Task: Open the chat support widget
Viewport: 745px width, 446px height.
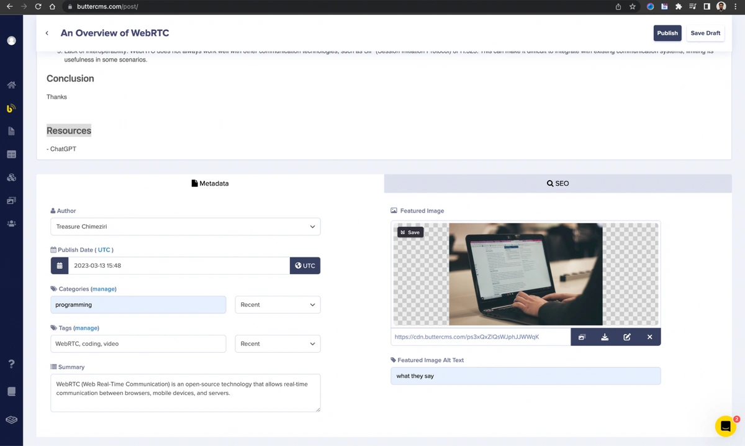Action: pyautogui.click(x=725, y=426)
